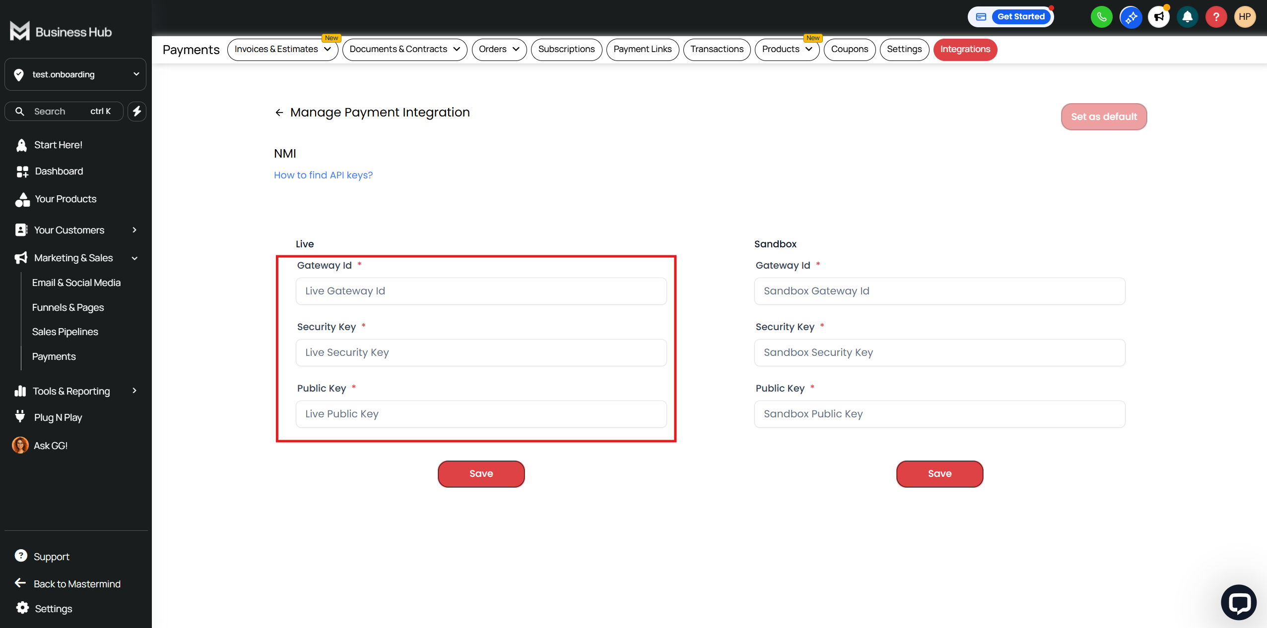The image size is (1267, 628).
Task: Click the Ask GG avatar icon
Action: (20, 445)
